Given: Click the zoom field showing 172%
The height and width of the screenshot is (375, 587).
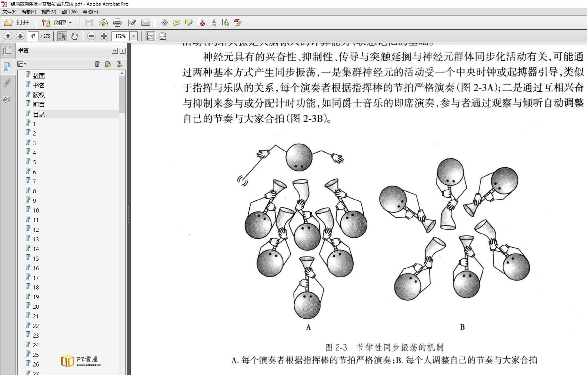Looking at the screenshot, I should click(x=120, y=36).
